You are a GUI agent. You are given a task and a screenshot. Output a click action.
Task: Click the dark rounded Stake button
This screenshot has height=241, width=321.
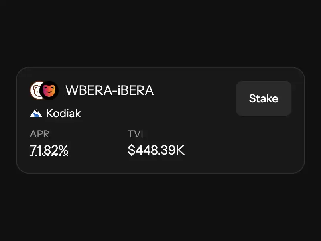point(264,98)
